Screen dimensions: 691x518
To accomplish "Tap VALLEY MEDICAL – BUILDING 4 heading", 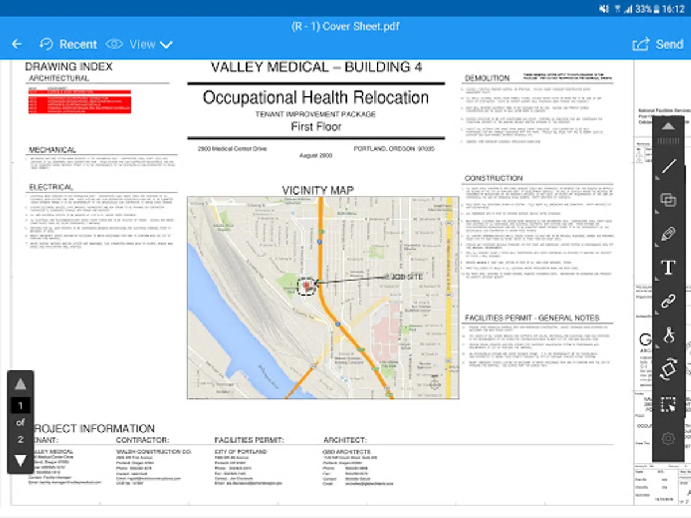I will pos(316,67).
